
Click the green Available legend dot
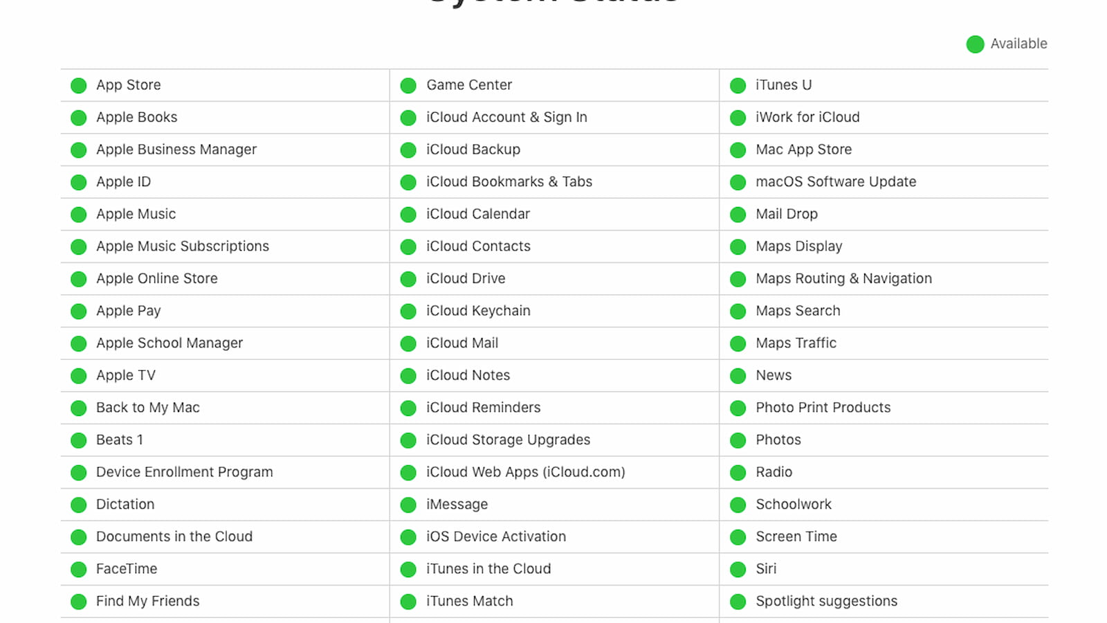pyautogui.click(x=976, y=44)
